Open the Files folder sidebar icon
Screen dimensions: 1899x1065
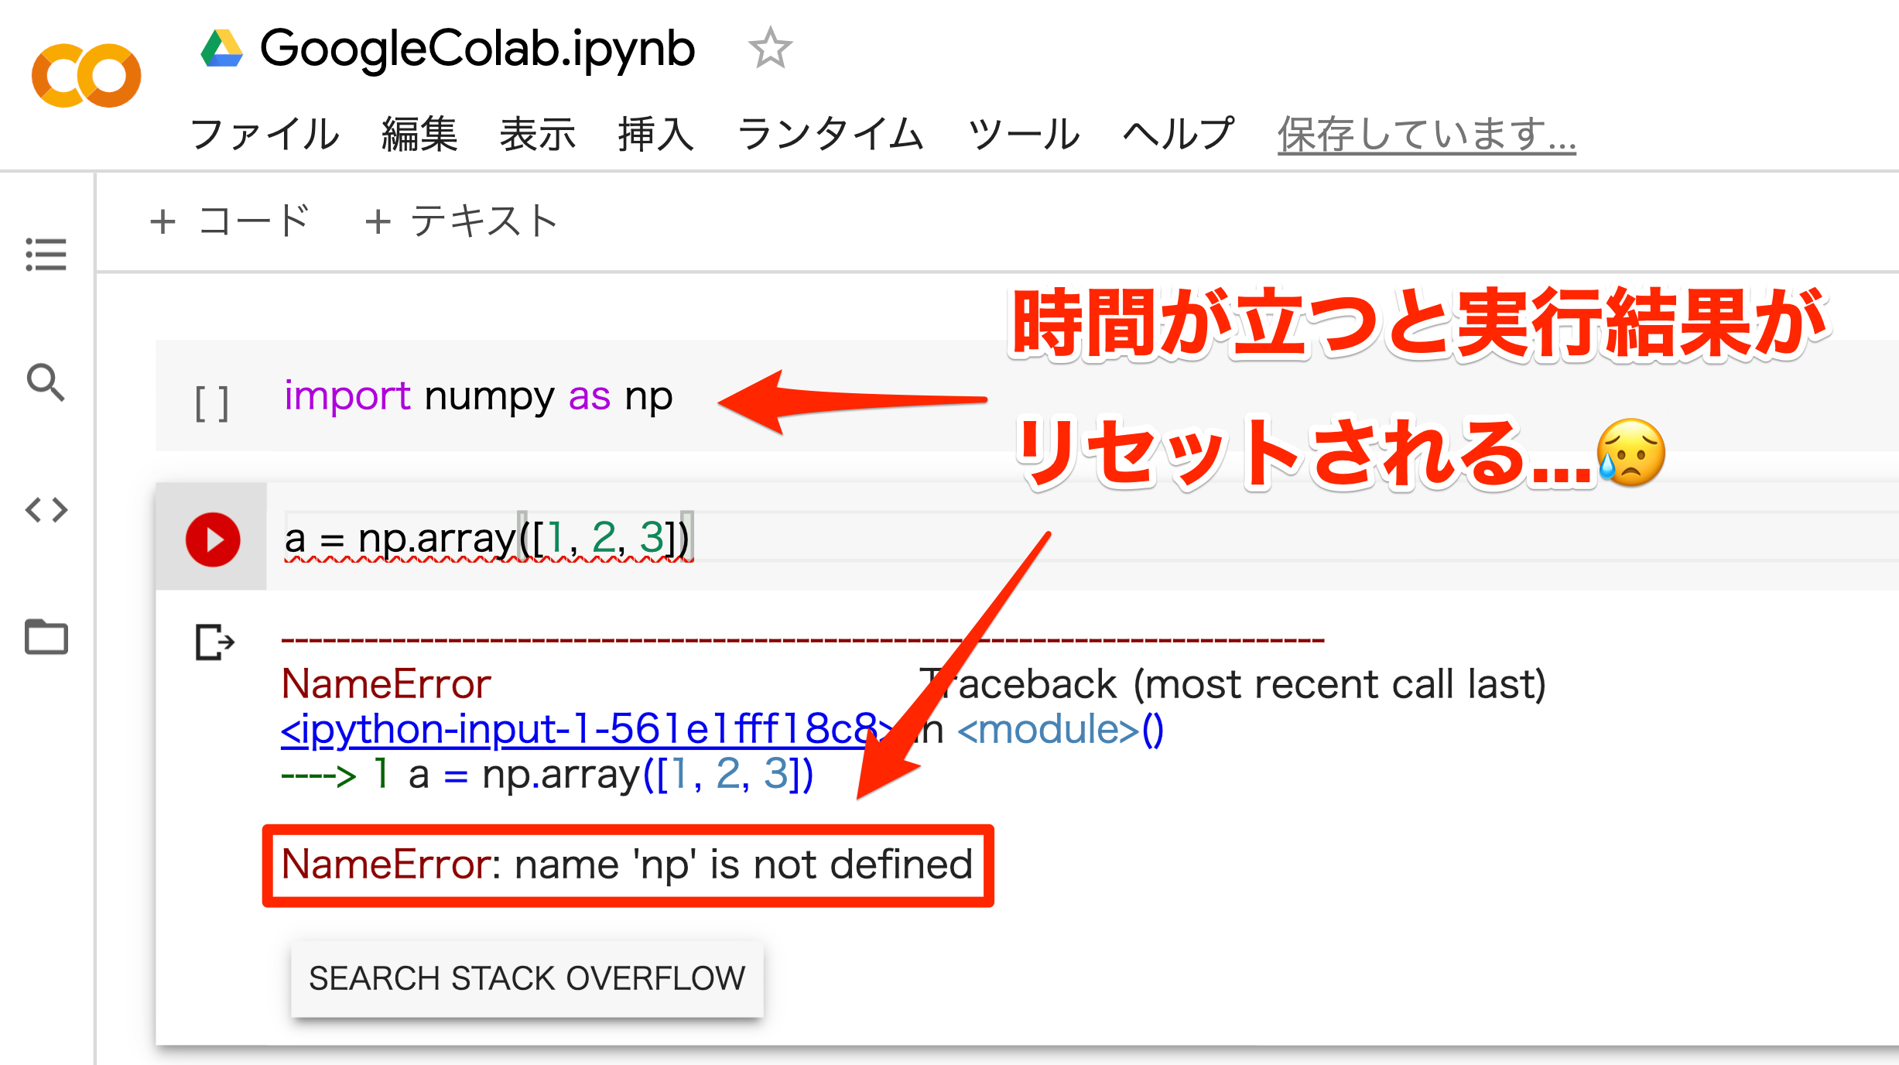[x=46, y=637]
